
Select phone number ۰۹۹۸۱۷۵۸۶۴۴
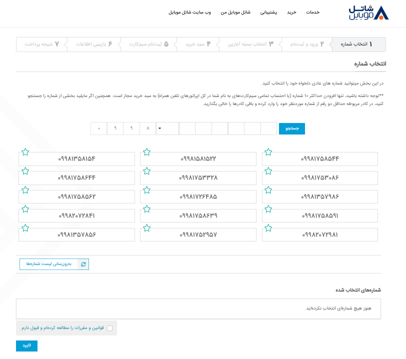click(76, 177)
